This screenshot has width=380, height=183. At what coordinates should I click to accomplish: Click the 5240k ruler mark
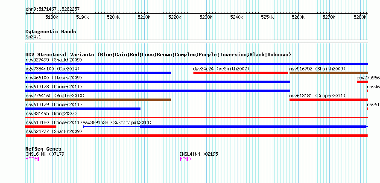237,17
